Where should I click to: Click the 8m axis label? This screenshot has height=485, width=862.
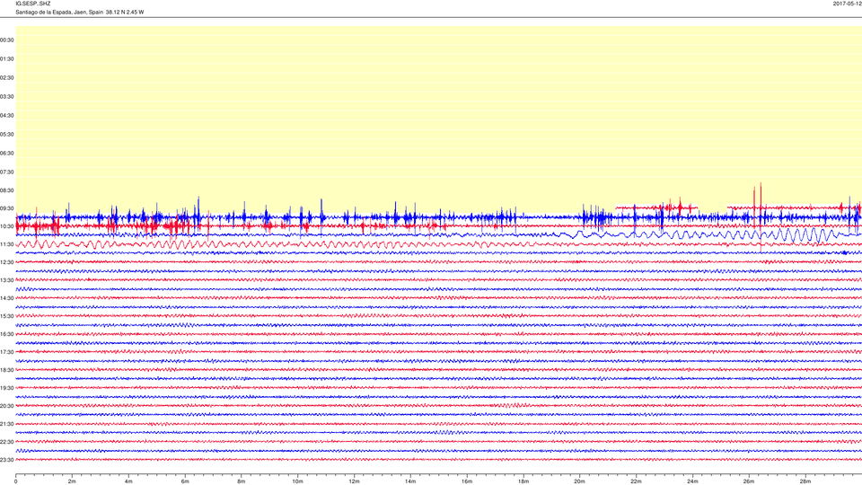pos(242,481)
